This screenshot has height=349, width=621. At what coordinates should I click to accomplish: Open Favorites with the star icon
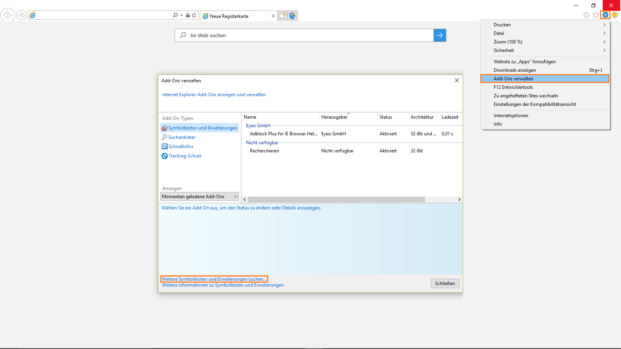point(596,15)
